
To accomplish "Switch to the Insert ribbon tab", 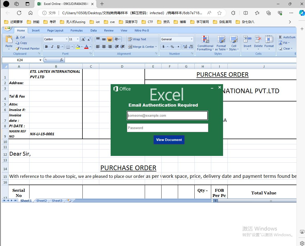I will [36, 30].
